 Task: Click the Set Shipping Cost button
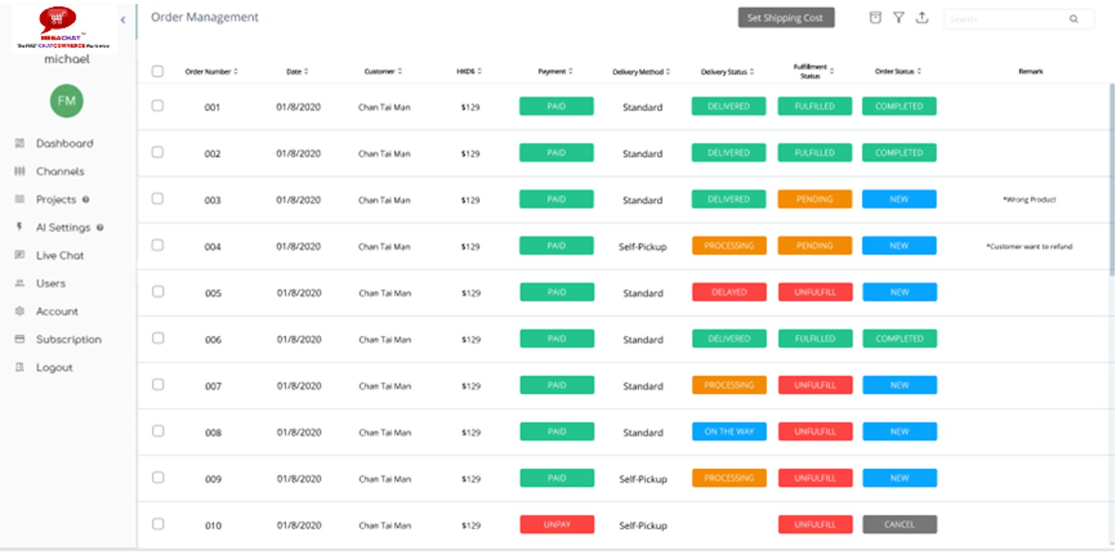click(x=785, y=18)
